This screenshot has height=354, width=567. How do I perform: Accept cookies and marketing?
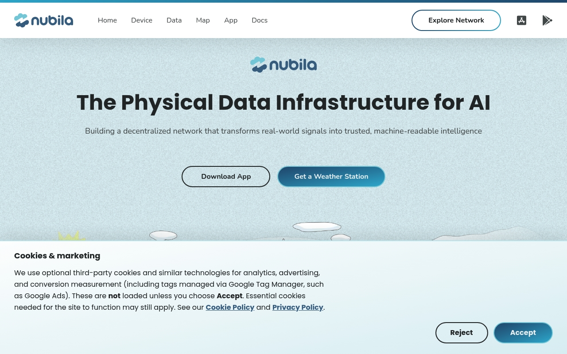[x=523, y=333]
